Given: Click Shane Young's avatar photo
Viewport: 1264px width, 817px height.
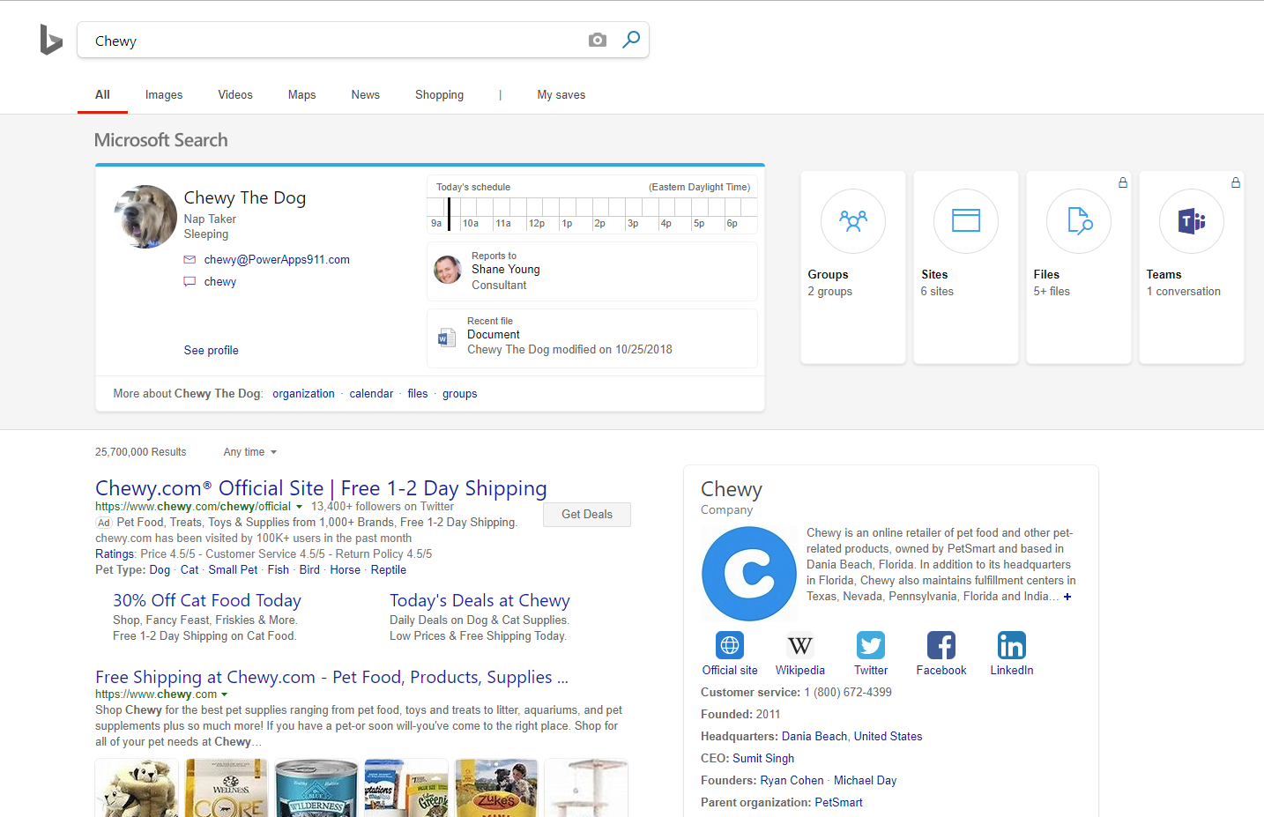Looking at the screenshot, I should pyautogui.click(x=448, y=270).
